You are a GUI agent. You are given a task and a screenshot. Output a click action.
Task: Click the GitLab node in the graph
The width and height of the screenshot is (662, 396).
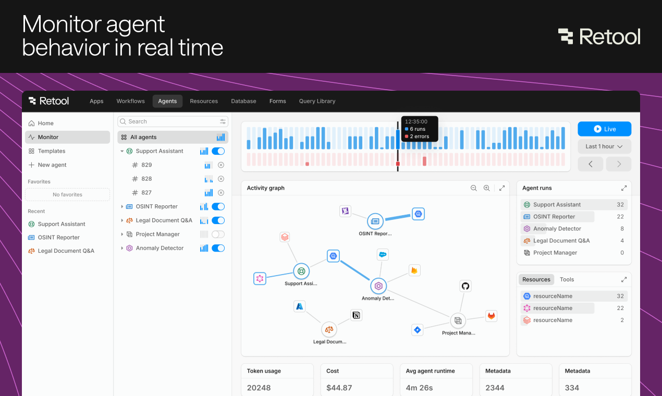click(x=491, y=316)
